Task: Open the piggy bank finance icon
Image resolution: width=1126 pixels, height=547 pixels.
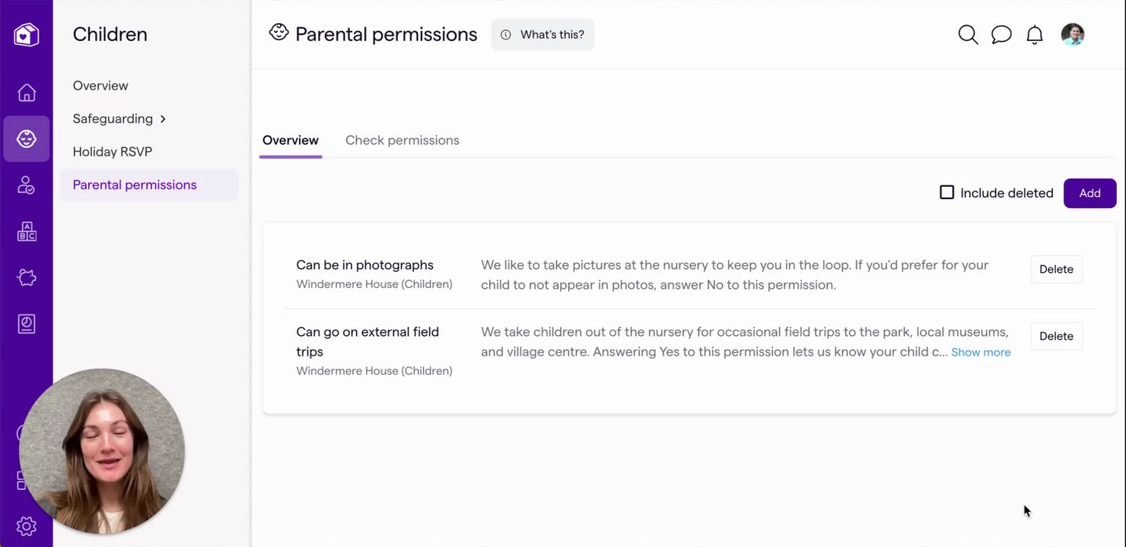Action: pos(27,278)
